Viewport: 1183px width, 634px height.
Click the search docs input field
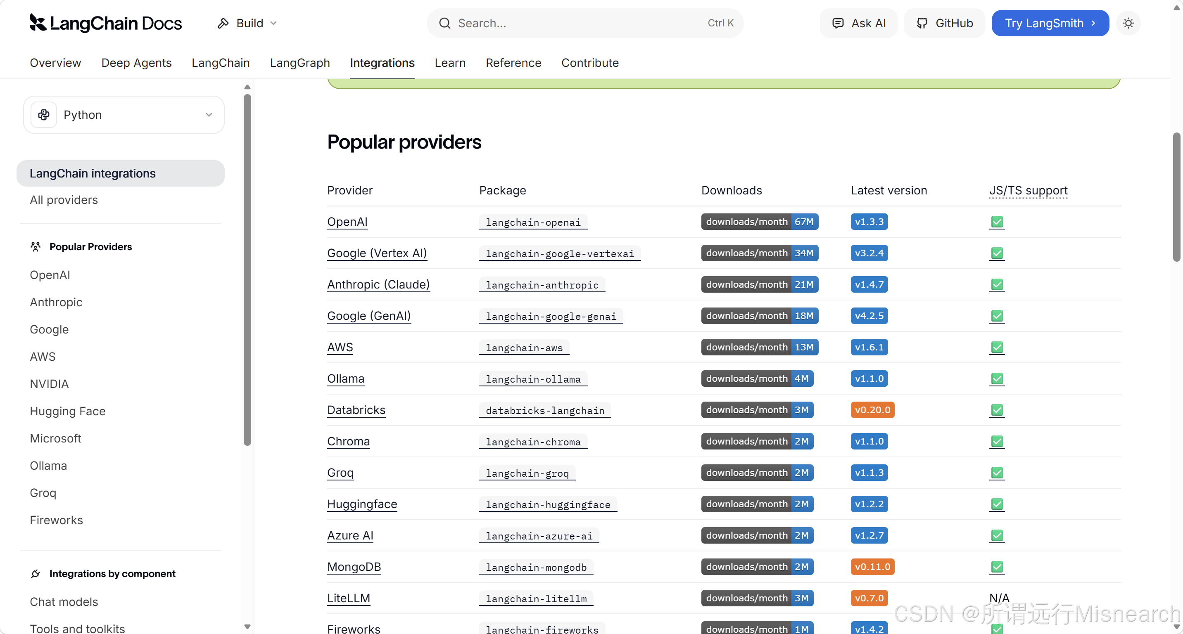coord(585,24)
